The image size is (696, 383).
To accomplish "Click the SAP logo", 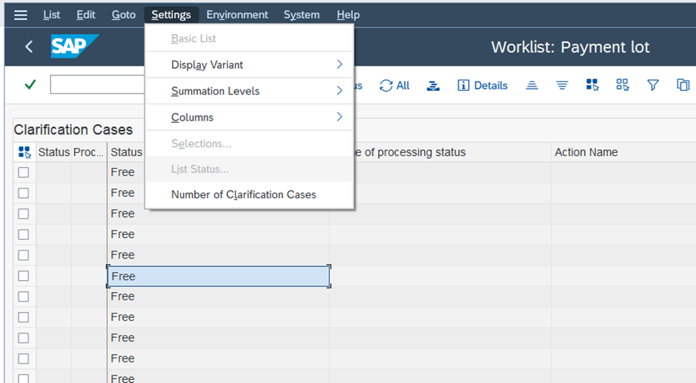I will pos(75,46).
